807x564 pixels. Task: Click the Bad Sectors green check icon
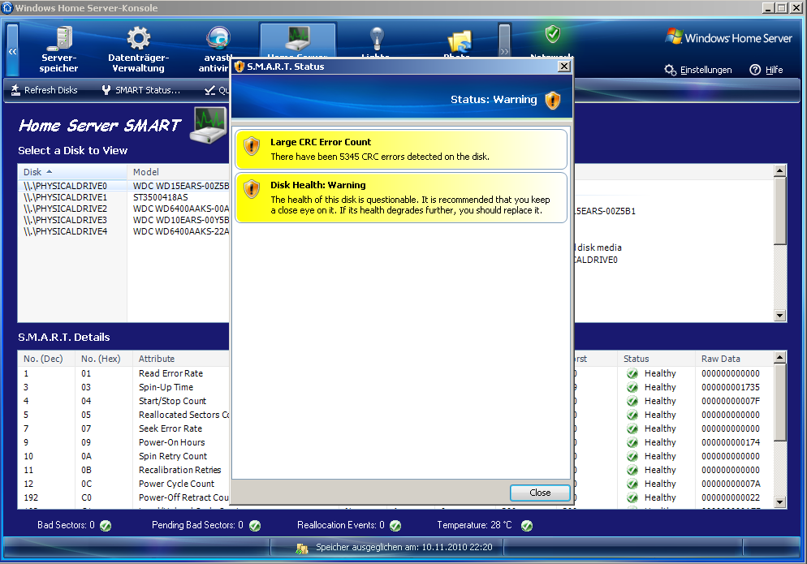(106, 525)
